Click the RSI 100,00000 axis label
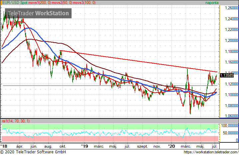This screenshot has width=239, height=155. pyautogui.click(x=230, y=126)
